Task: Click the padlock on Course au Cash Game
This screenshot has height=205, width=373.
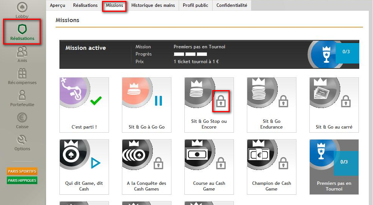Action: pyautogui.click(x=221, y=163)
